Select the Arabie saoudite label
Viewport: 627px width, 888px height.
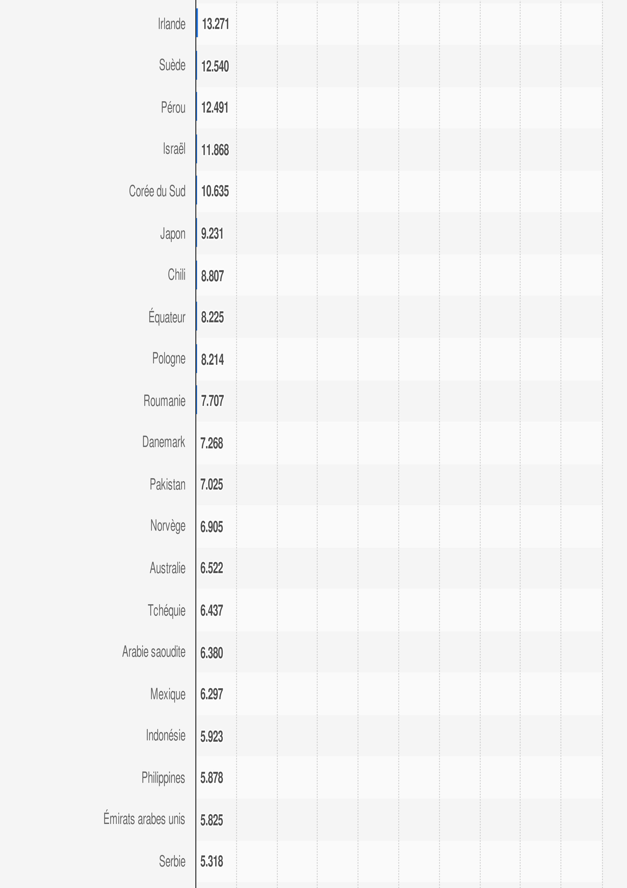tap(154, 652)
